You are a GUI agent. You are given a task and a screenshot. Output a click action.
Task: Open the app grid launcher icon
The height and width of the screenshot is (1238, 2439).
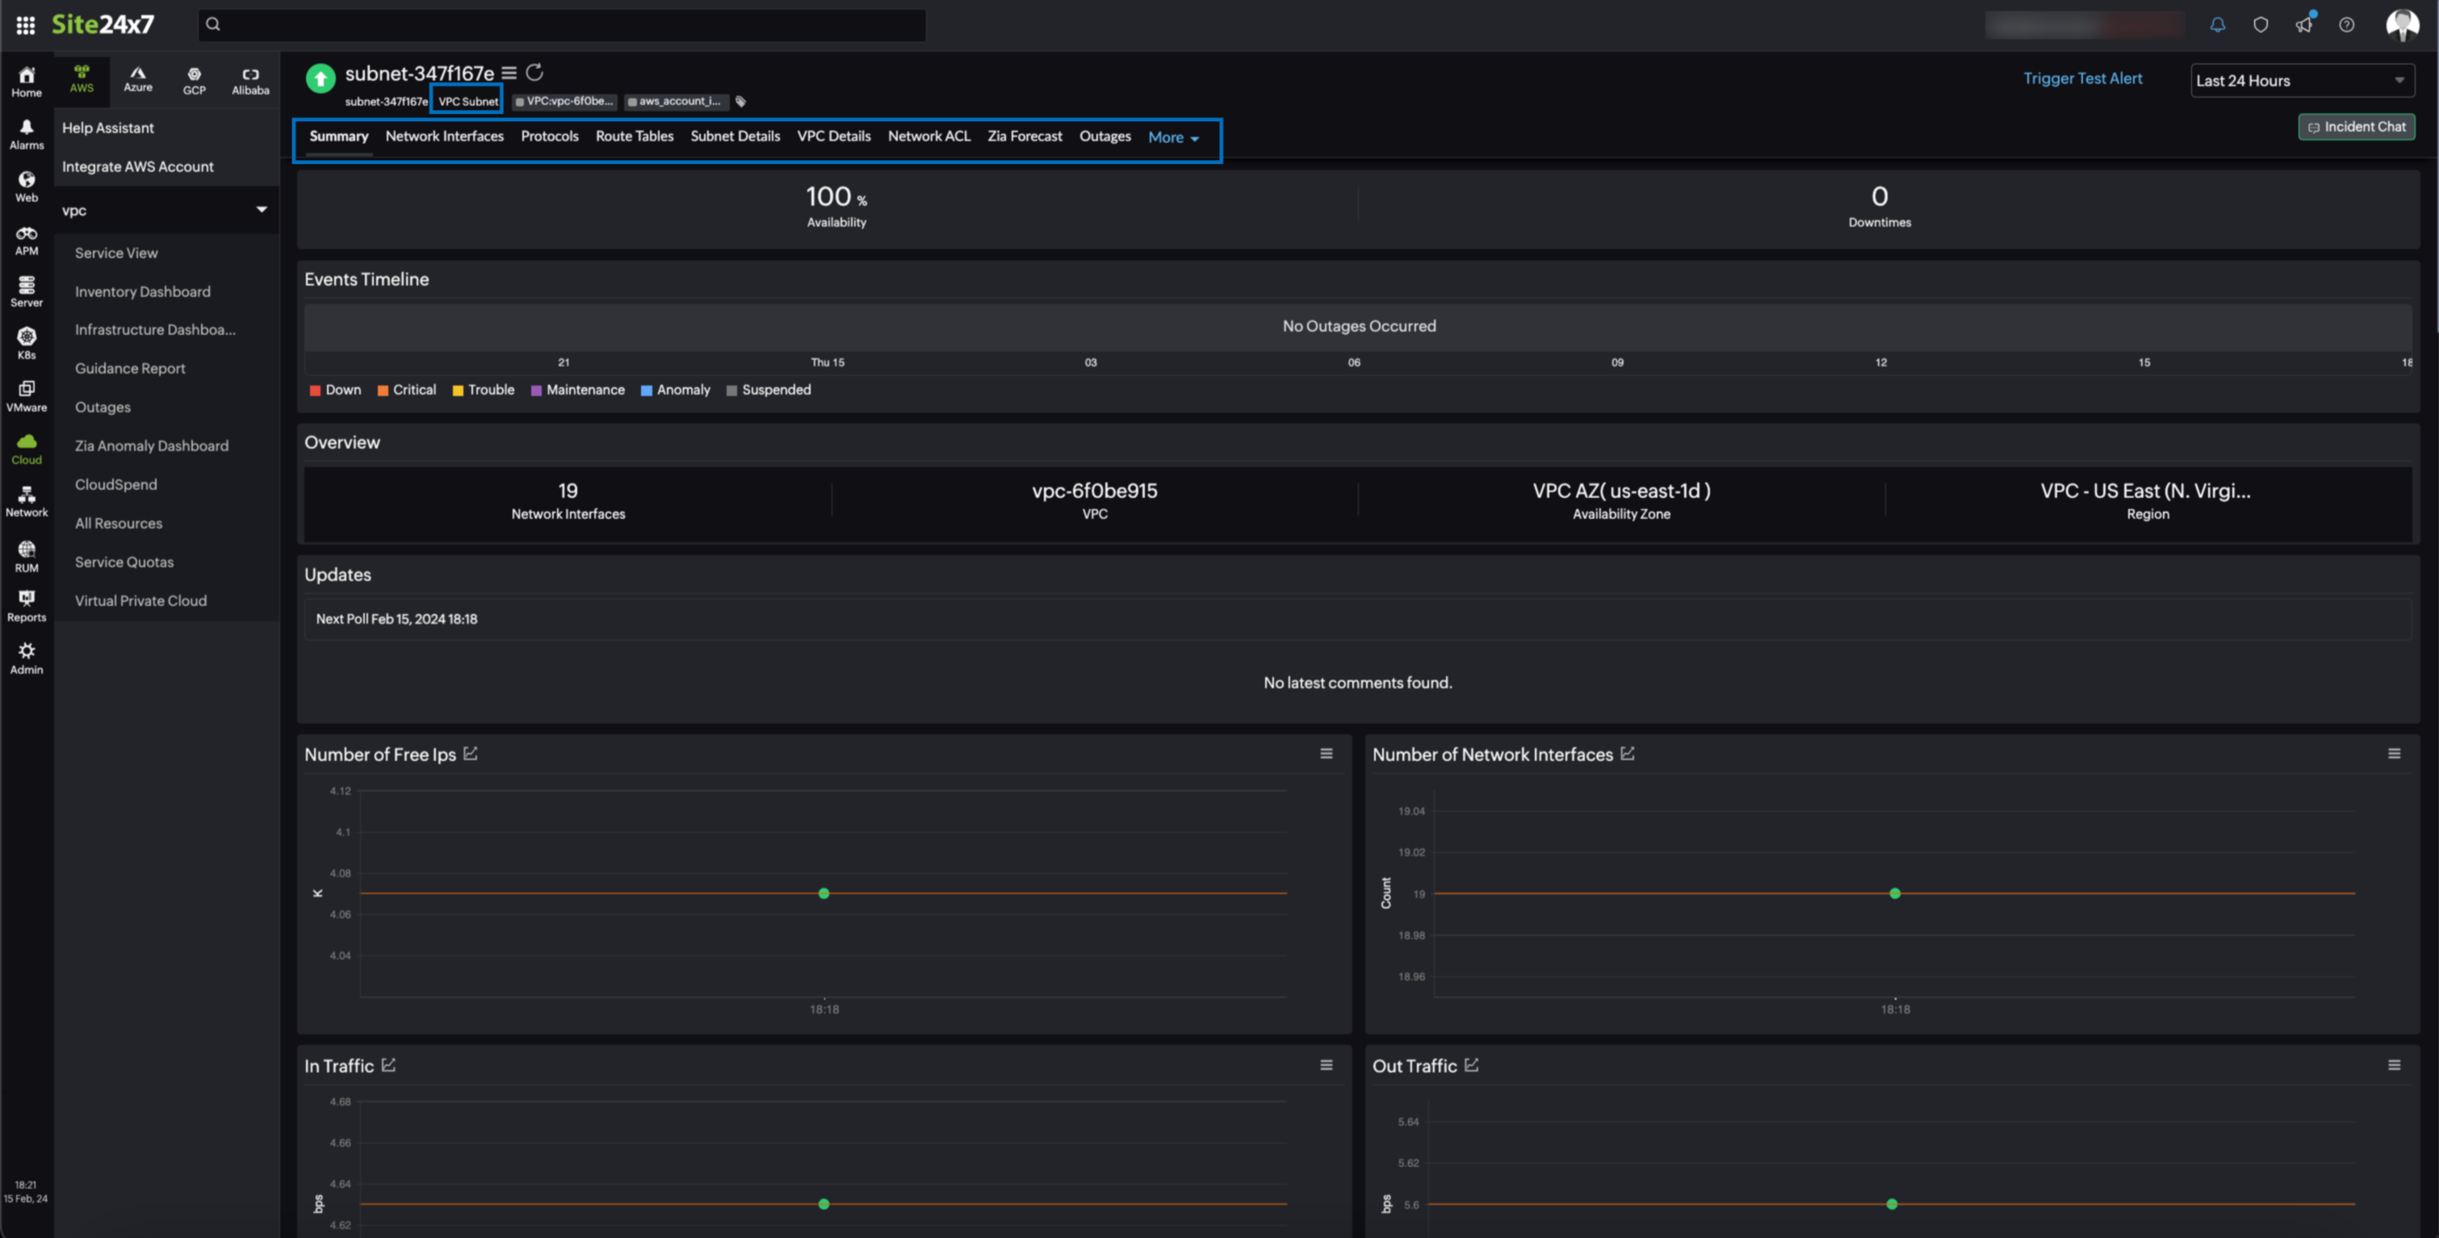(x=26, y=24)
